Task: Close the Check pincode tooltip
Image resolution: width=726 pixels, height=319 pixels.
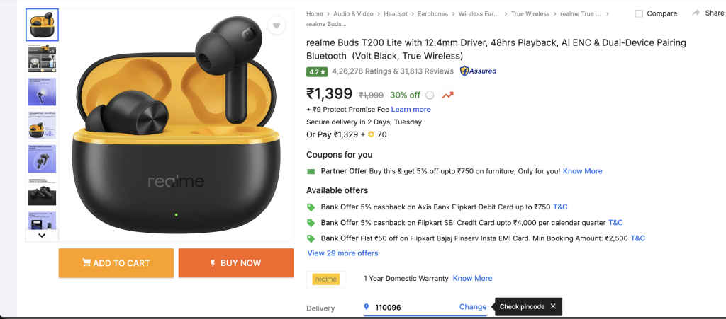Action: [x=553, y=306]
